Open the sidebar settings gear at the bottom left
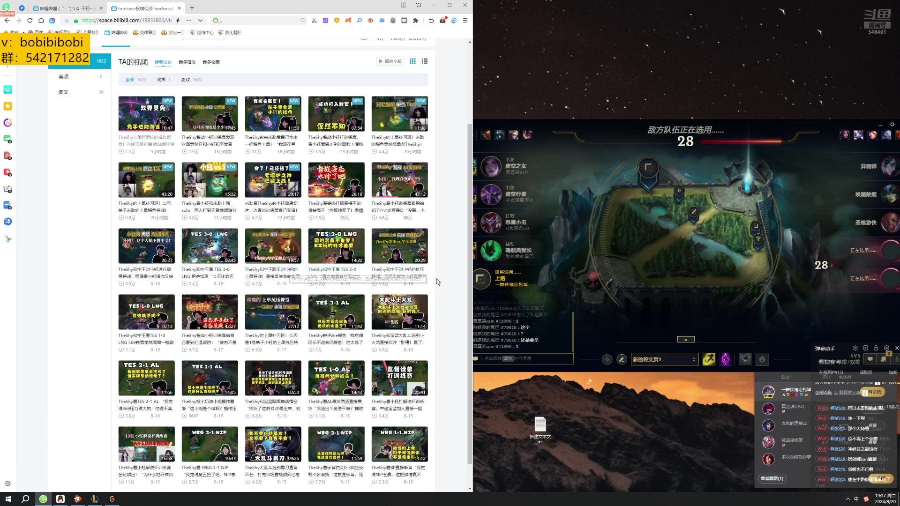The height and width of the screenshot is (506, 900). [7, 484]
